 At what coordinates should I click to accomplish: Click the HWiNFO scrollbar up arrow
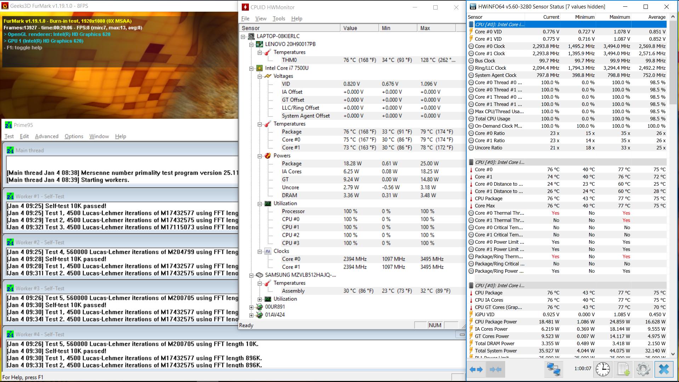673,17
